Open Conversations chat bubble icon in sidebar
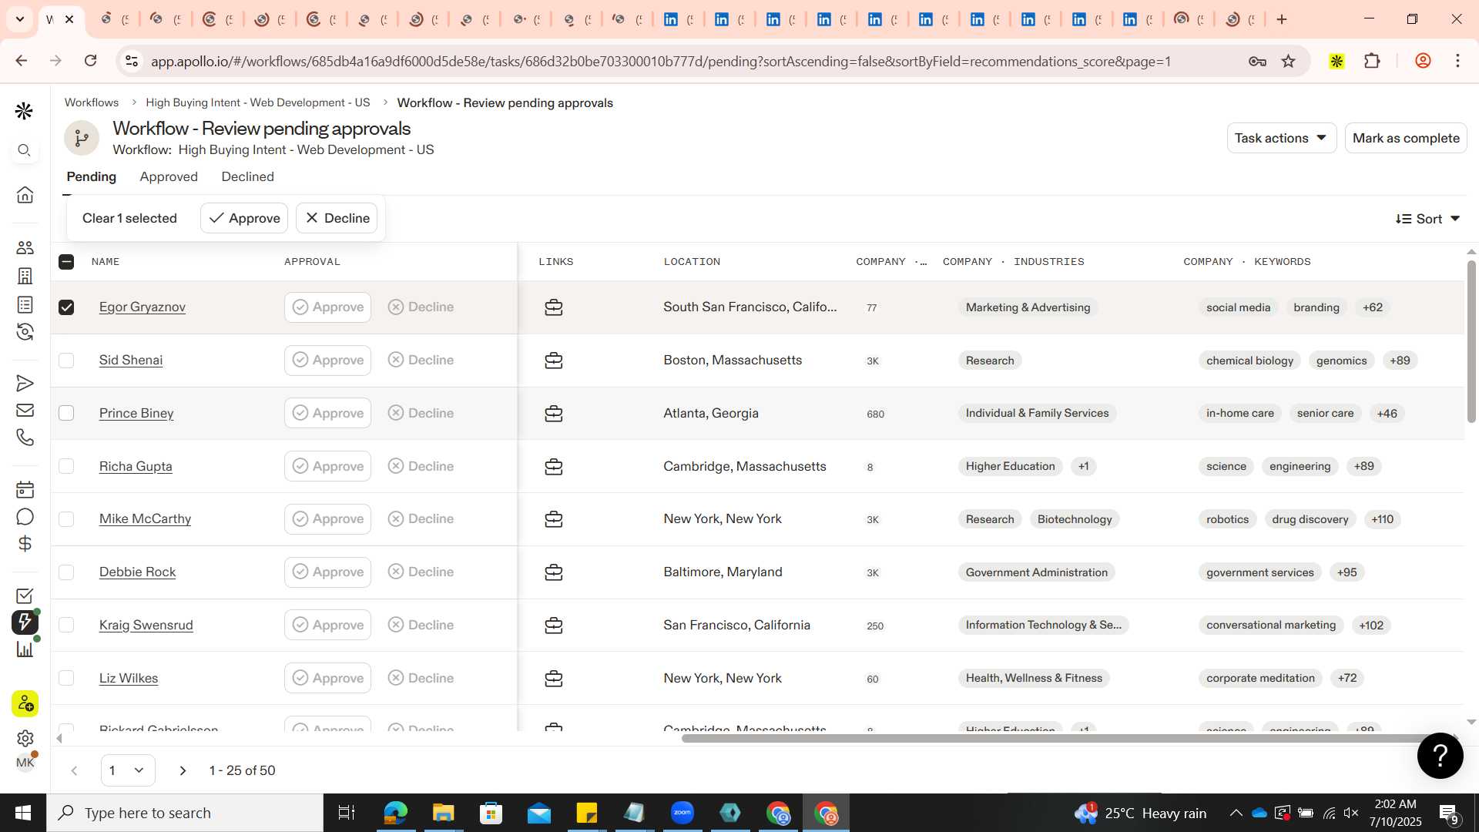1479x832 pixels. [25, 516]
